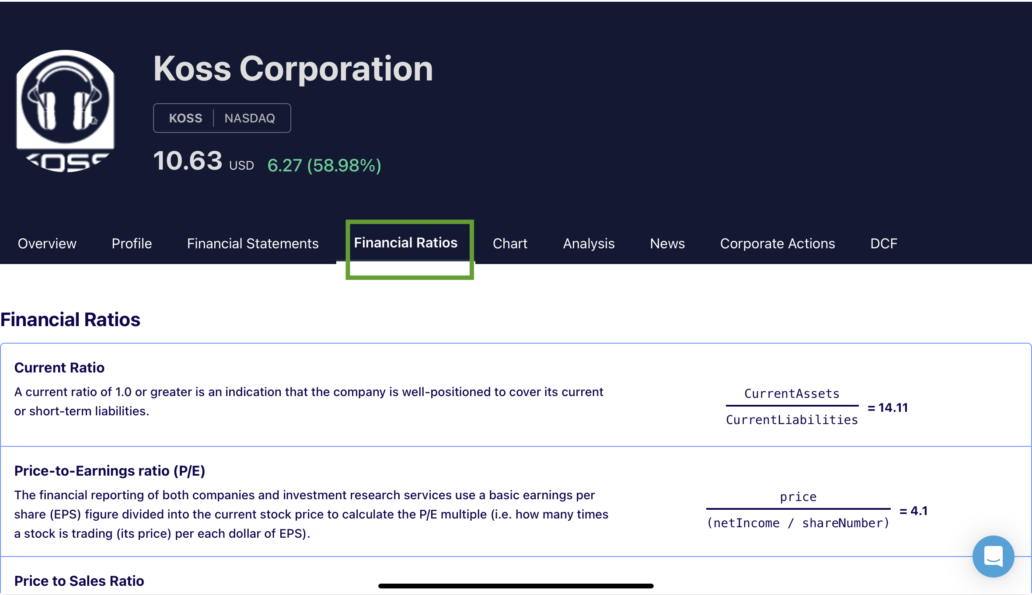Switch to the Overview tab

click(47, 244)
